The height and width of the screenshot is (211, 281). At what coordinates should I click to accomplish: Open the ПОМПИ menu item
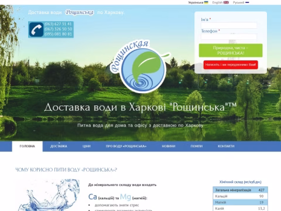(197, 146)
